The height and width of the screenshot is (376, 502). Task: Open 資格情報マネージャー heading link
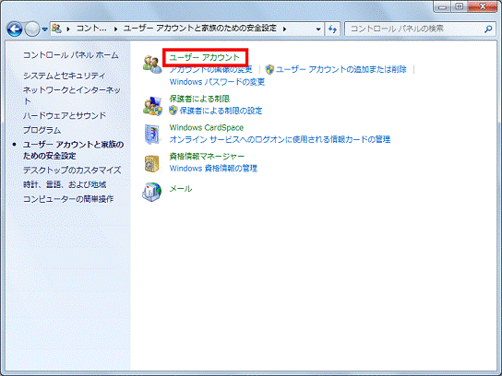207,157
